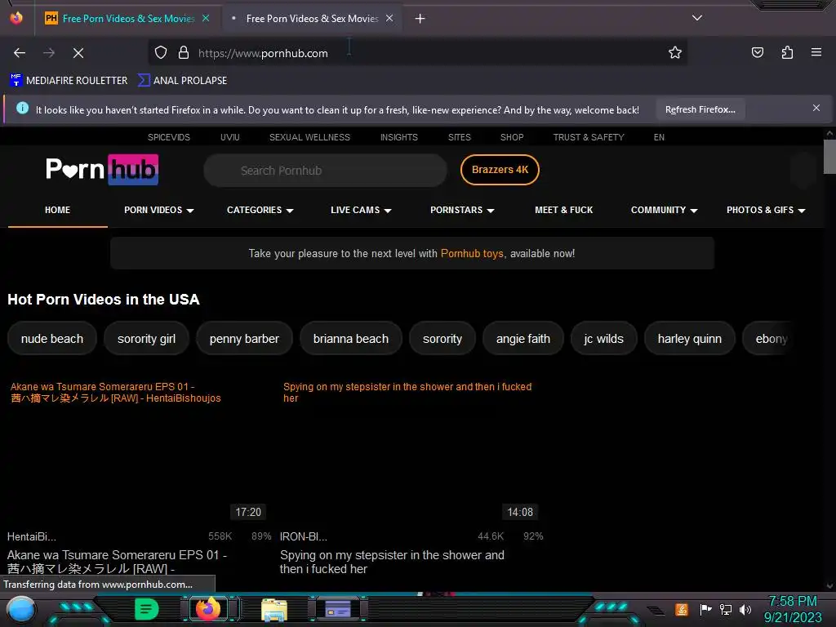Image resolution: width=836 pixels, height=627 pixels.
Task: Open the INSIGHTS link
Action: pos(398,137)
